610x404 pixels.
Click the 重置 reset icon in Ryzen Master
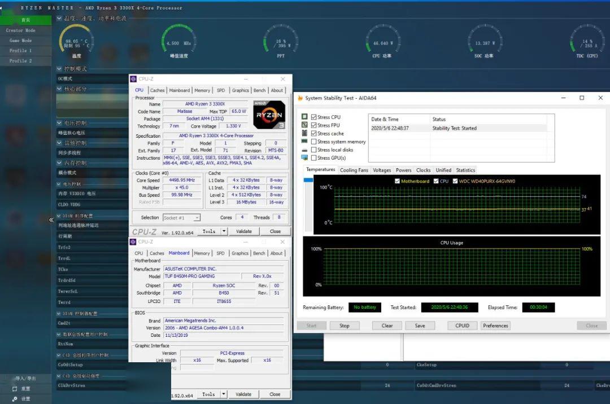(15, 388)
